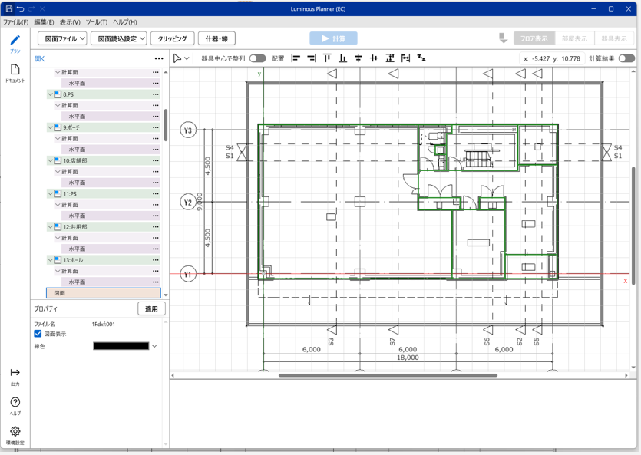Click the undo arrow icon
641x455 pixels.
tap(20, 8)
